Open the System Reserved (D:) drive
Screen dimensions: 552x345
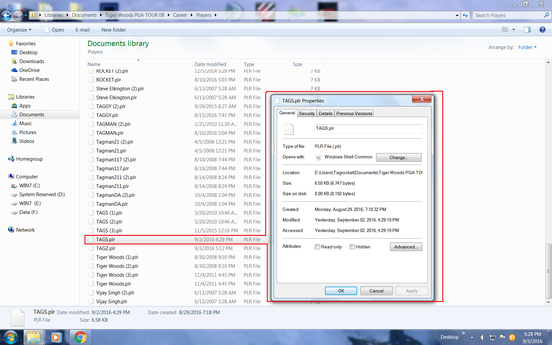[42, 195]
